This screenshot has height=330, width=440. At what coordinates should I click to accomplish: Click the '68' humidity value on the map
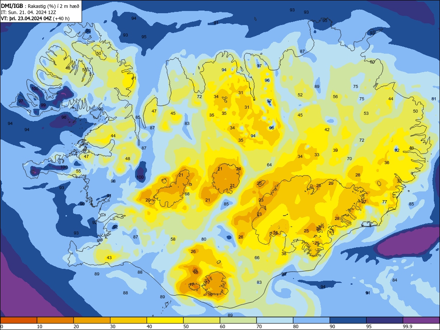187,194
